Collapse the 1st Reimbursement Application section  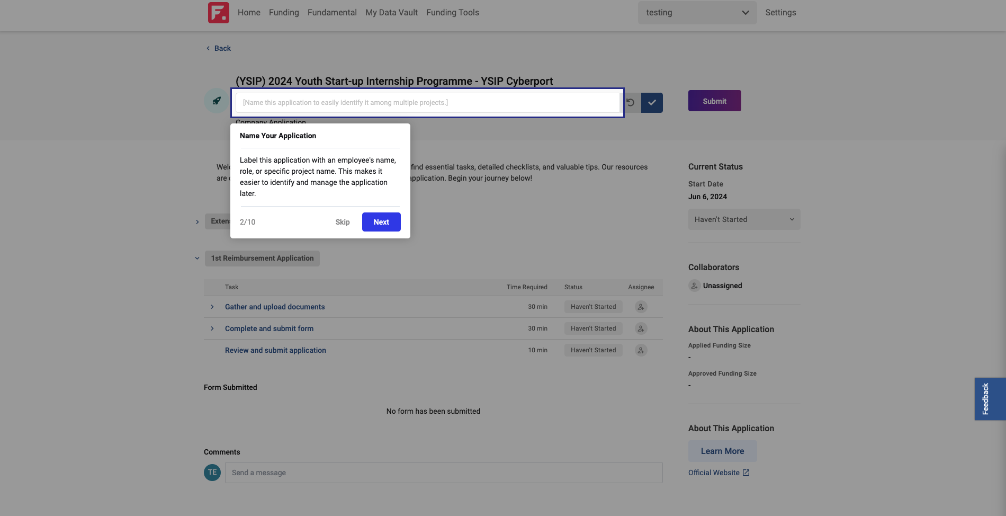(x=197, y=259)
